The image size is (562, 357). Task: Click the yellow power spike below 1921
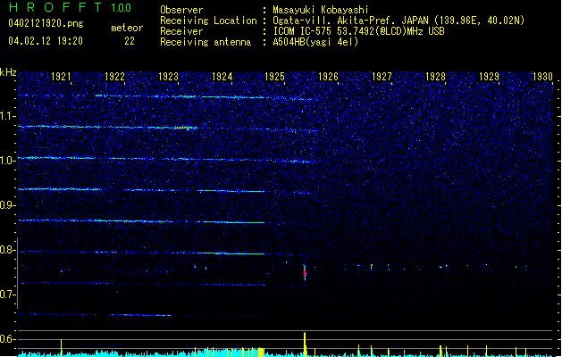62,348
